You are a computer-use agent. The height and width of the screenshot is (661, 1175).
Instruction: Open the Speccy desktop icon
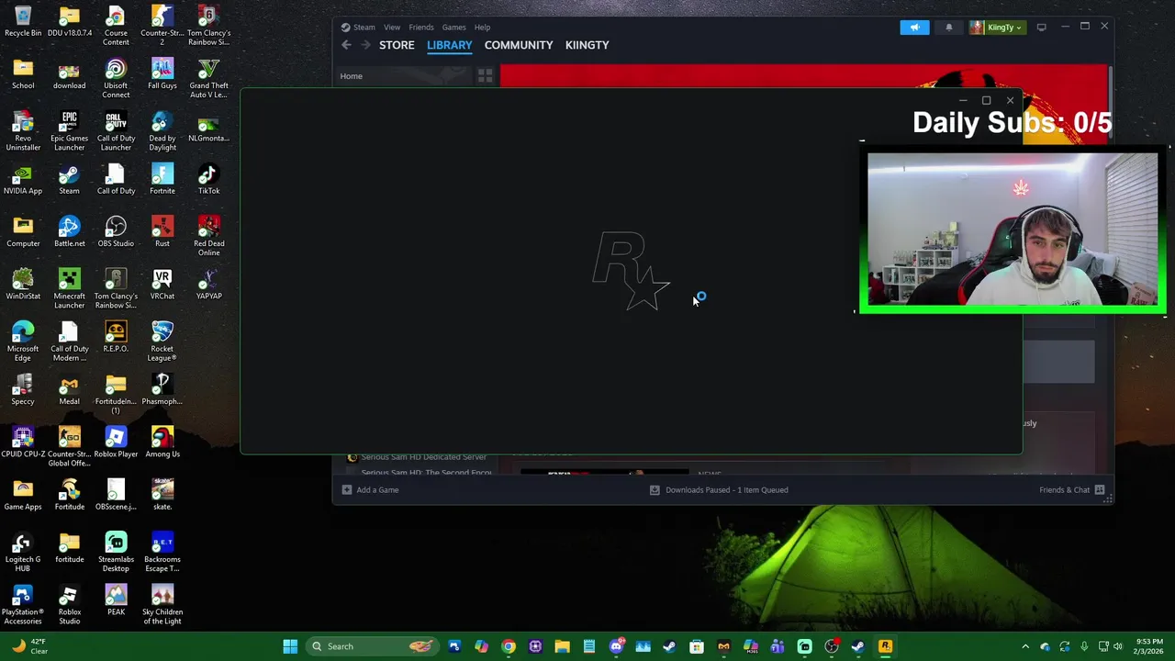coord(23,389)
